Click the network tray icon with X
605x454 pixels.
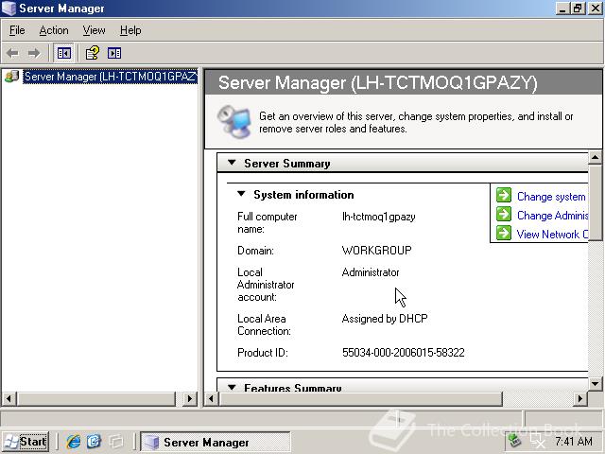[x=537, y=441]
